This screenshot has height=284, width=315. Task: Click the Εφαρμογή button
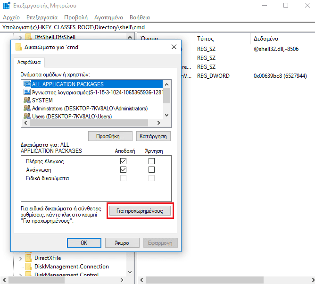(x=160, y=243)
